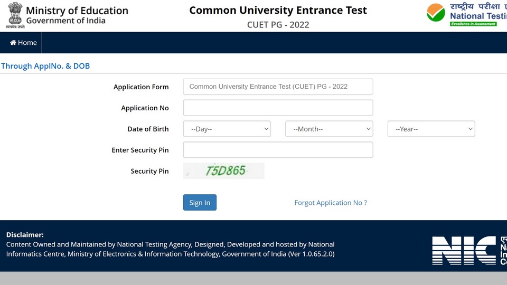Open the Day dropdown for date of birth
The image size is (507, 285).
click(227, 129)
